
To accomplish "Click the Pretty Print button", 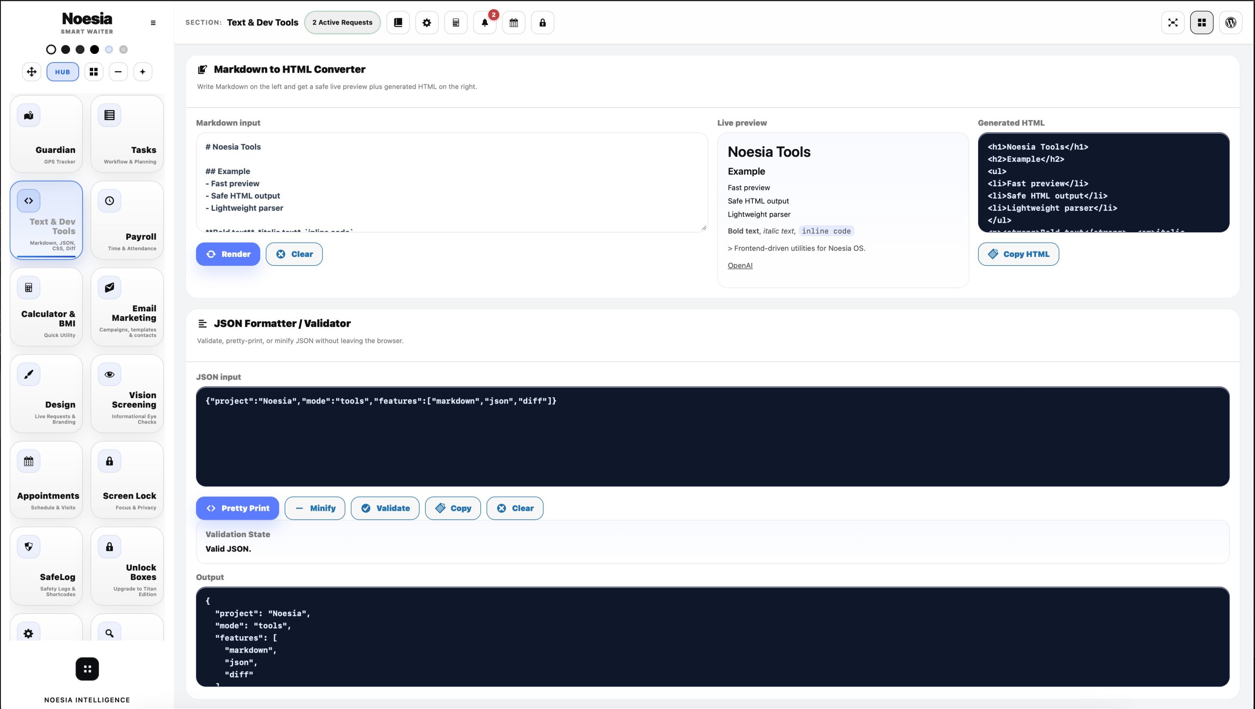I will click(x=237, y=508).
